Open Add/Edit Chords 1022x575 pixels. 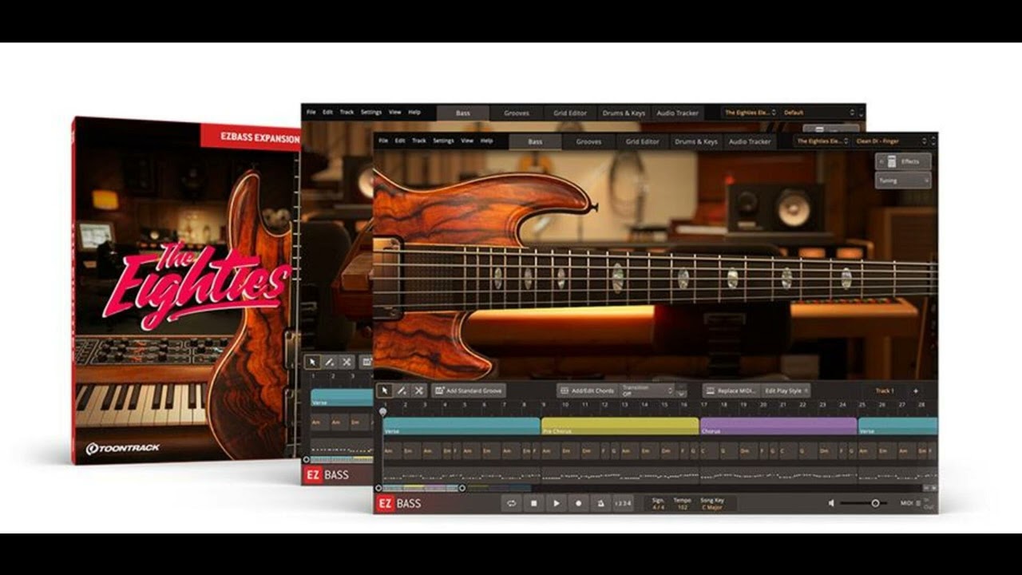587,391
